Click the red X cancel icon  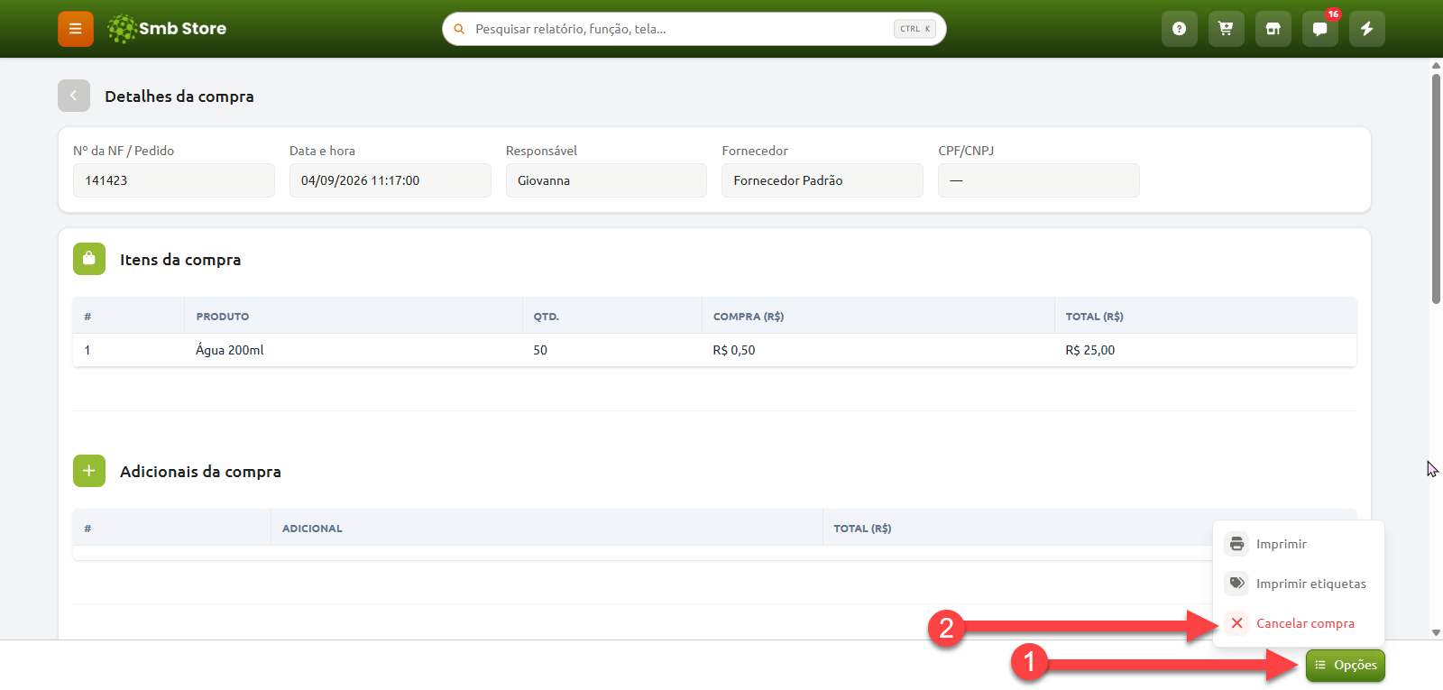(x=1236, y=623)
